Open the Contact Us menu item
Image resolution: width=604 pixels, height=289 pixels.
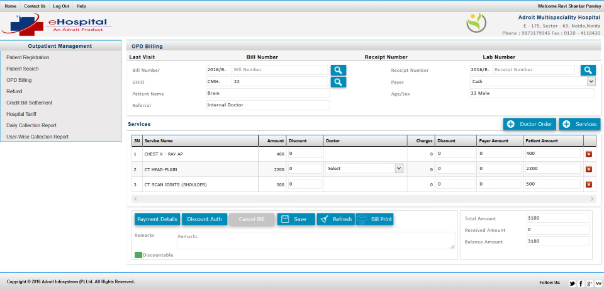(x=35, y=6)
